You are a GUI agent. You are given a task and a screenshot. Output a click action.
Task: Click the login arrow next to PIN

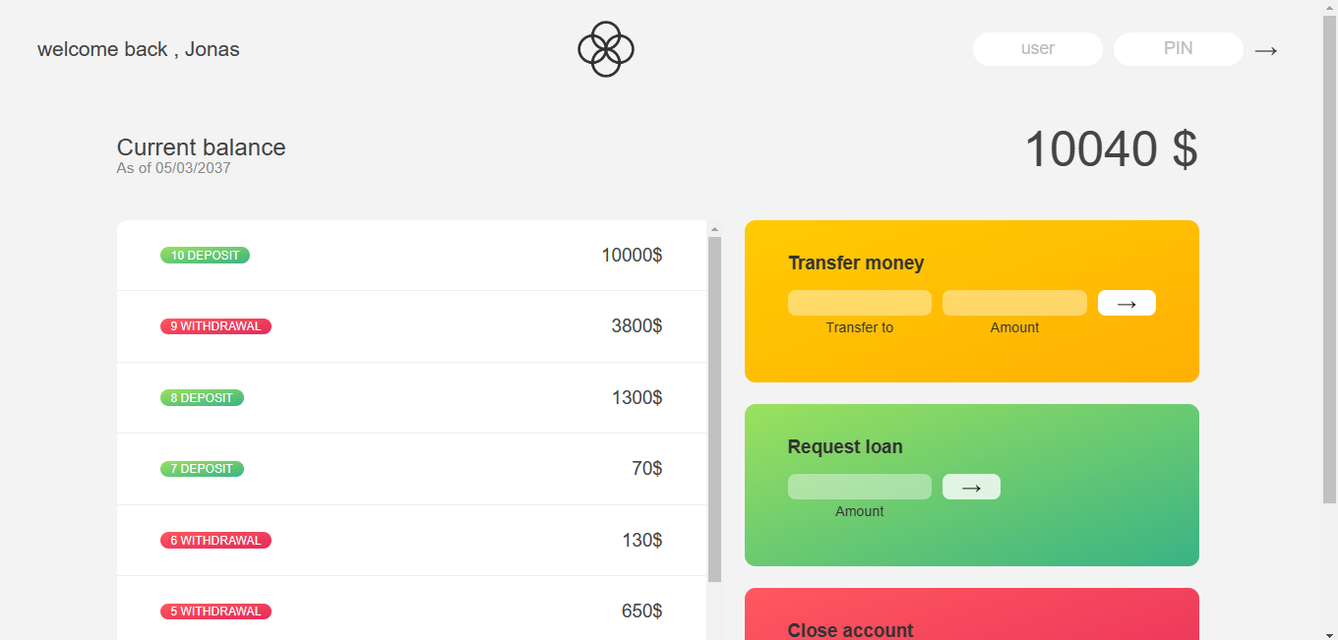1266,50
